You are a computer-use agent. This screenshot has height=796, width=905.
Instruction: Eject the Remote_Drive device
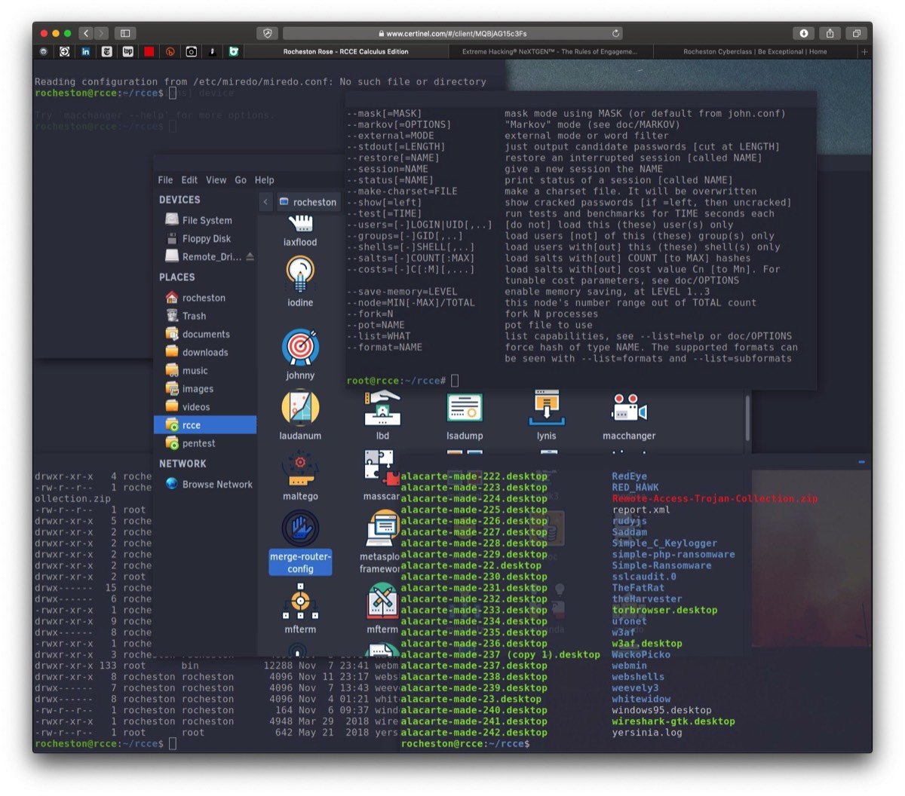click(250, 257)
